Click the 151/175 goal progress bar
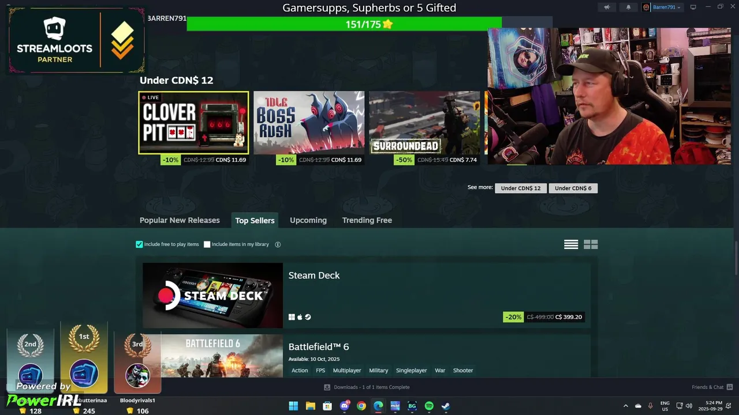Viewport: 739px width, 415px height. (369, 24)
